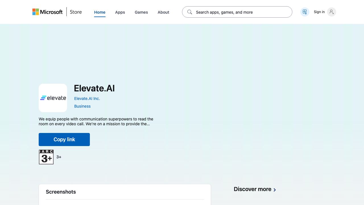Click the Elevate app logo thumbnail

point(53,98)
